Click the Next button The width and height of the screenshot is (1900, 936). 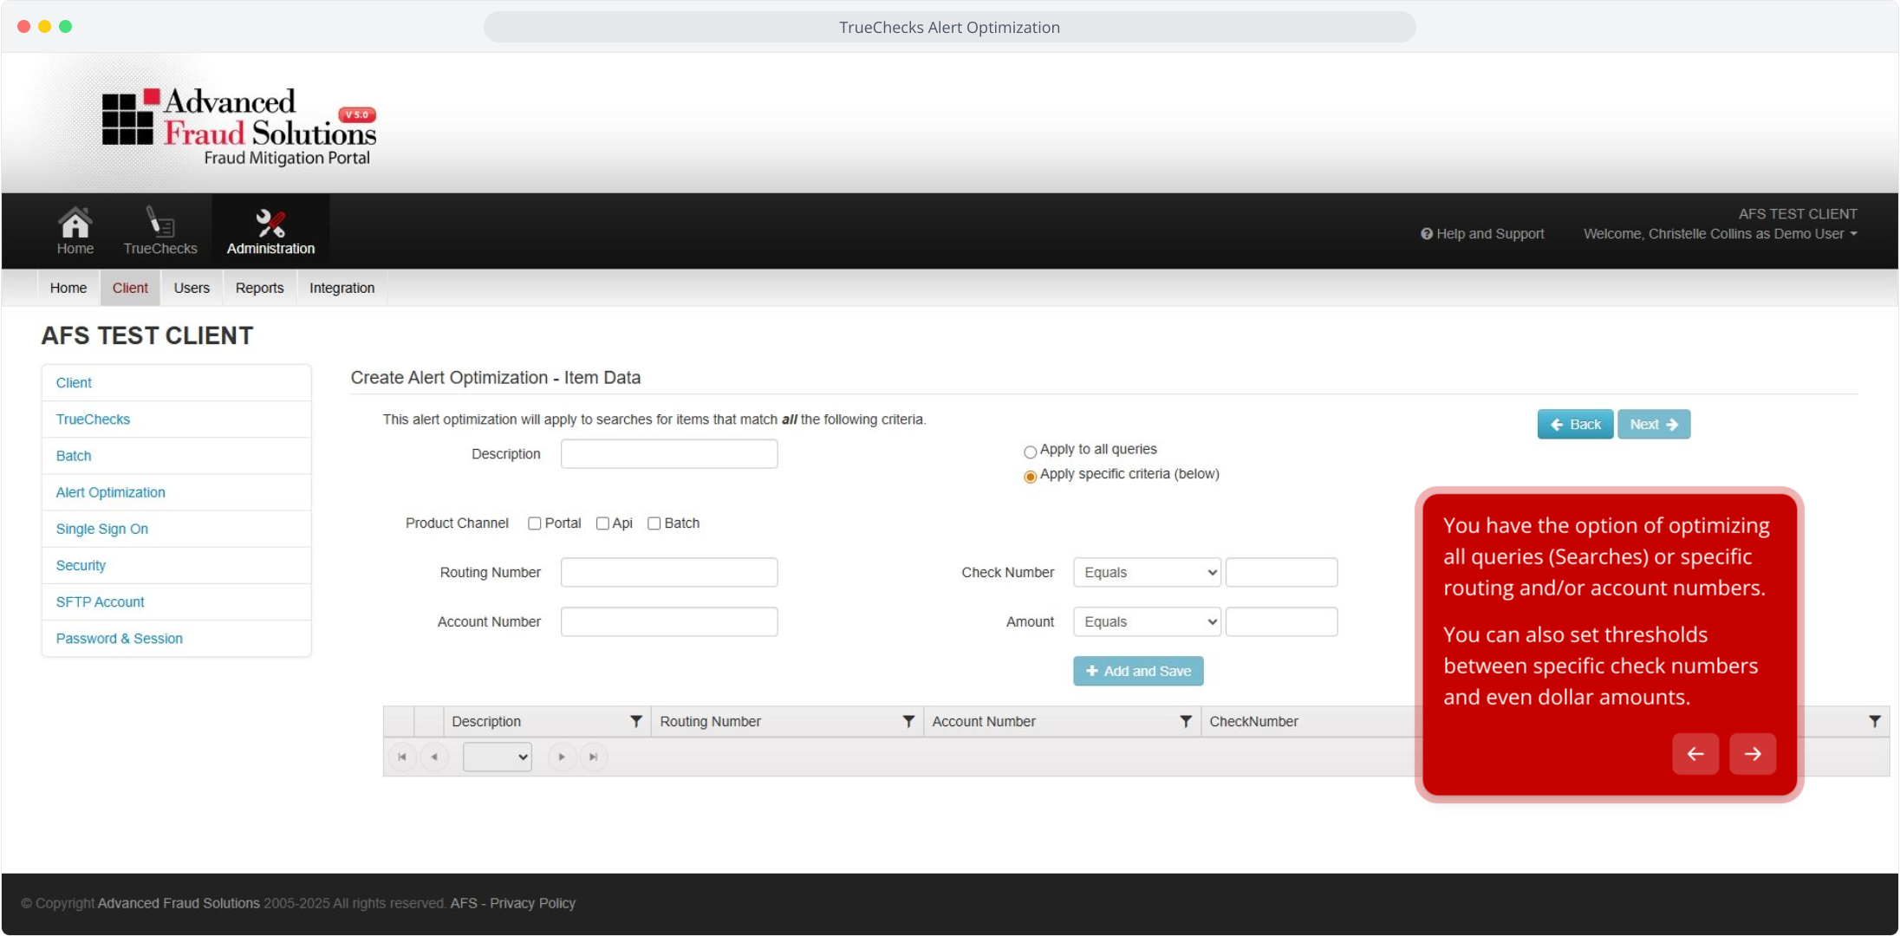tap(1654, 425)
